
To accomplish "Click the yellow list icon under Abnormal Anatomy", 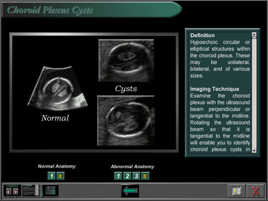I will click(145, 176).
